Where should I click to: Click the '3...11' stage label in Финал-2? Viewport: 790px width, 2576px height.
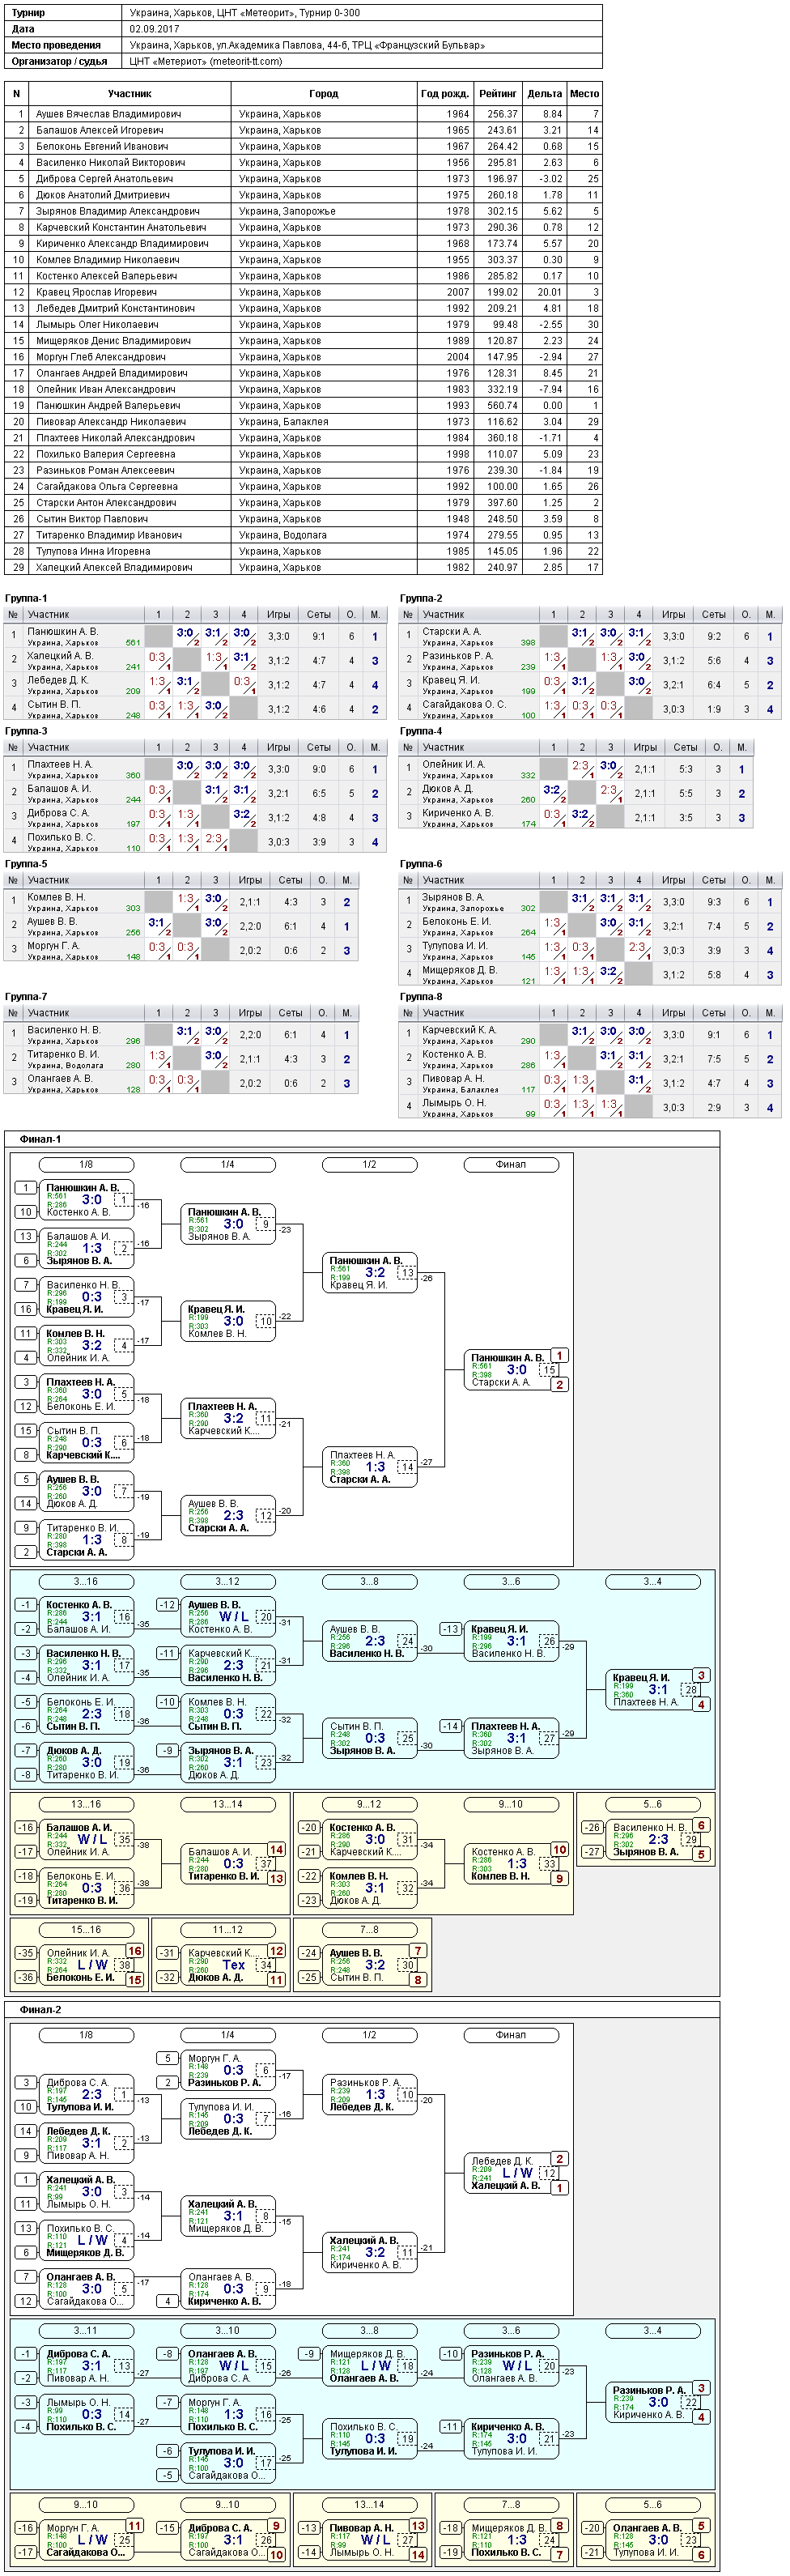(86, 2330)
